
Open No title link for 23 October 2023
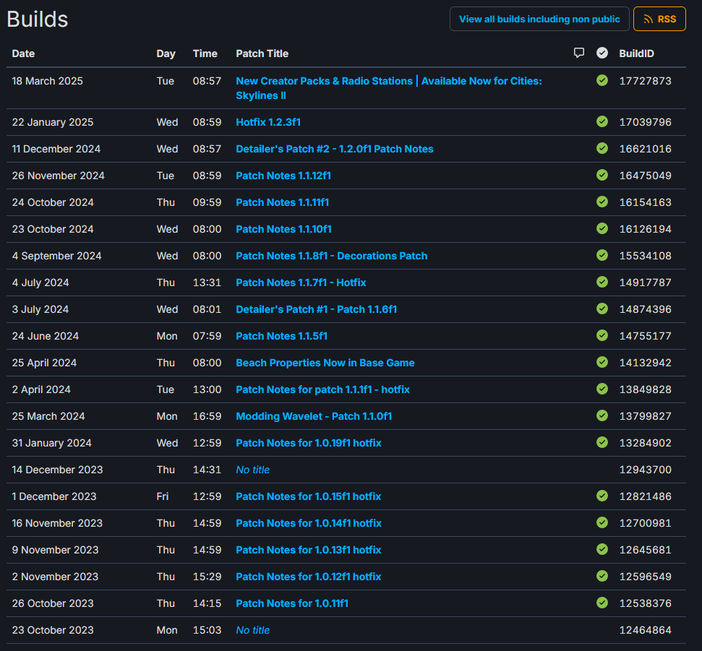[253, 631]
